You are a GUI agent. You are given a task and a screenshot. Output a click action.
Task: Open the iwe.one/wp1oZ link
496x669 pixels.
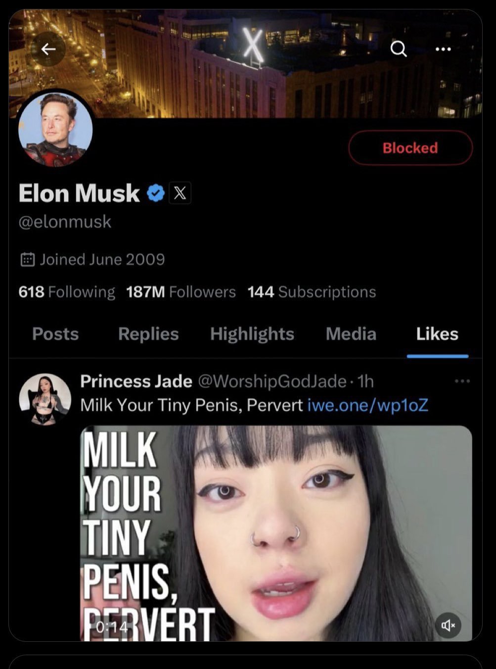(x=368, y=405)
